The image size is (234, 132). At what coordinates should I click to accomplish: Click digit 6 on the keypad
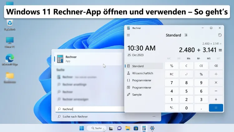click(201, 91)
